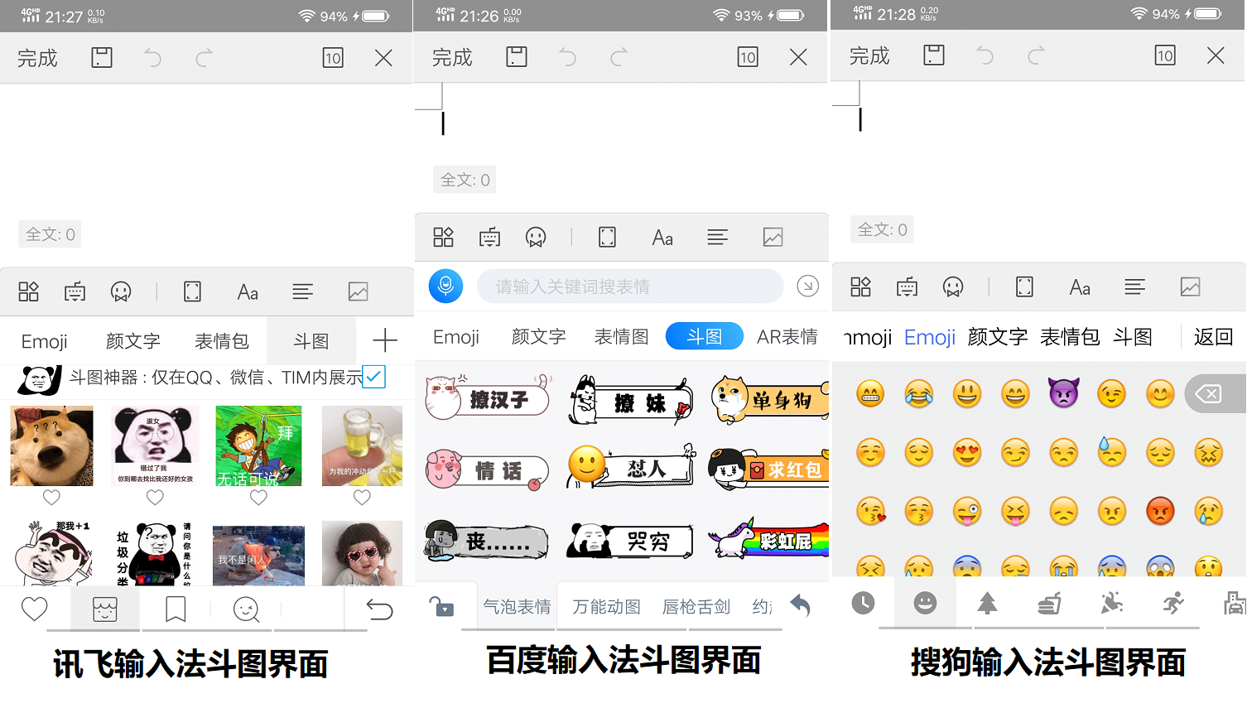Image resolution: width=1247 pixels, height=708 pixels.
Task: Choose the 怼人 bubble sticker
Action: (632, 468)
